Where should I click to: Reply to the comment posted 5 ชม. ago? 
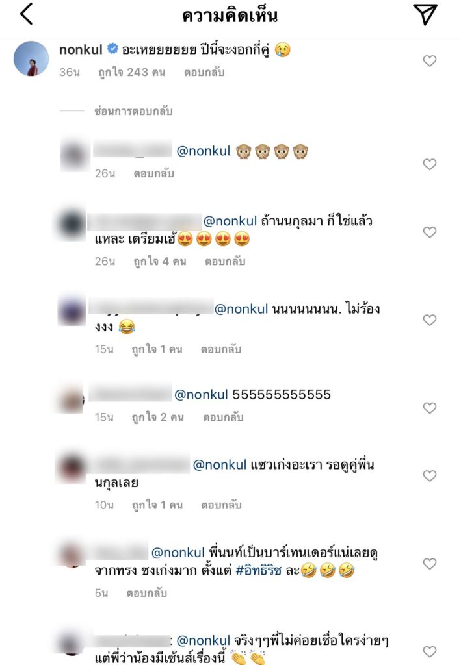pyautogui.click(x=146, y=593)
